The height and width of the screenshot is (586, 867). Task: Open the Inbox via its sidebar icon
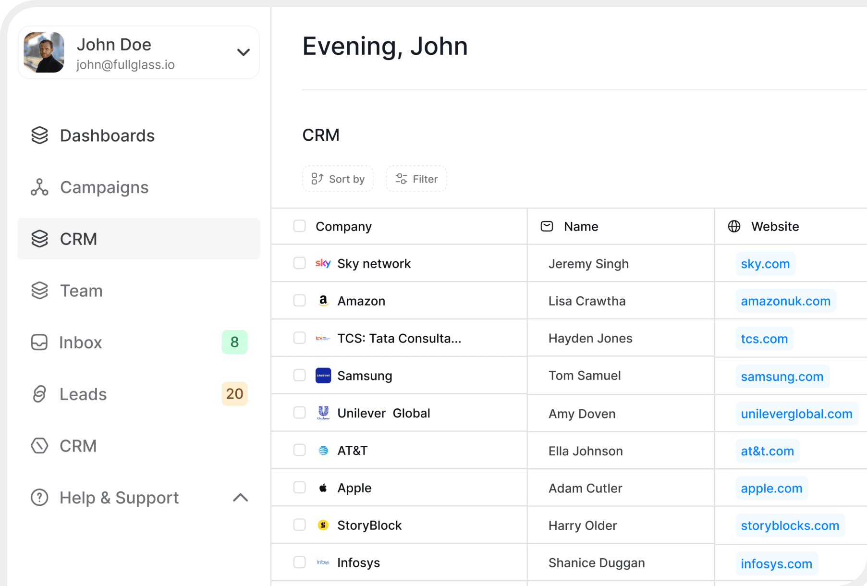39,342
